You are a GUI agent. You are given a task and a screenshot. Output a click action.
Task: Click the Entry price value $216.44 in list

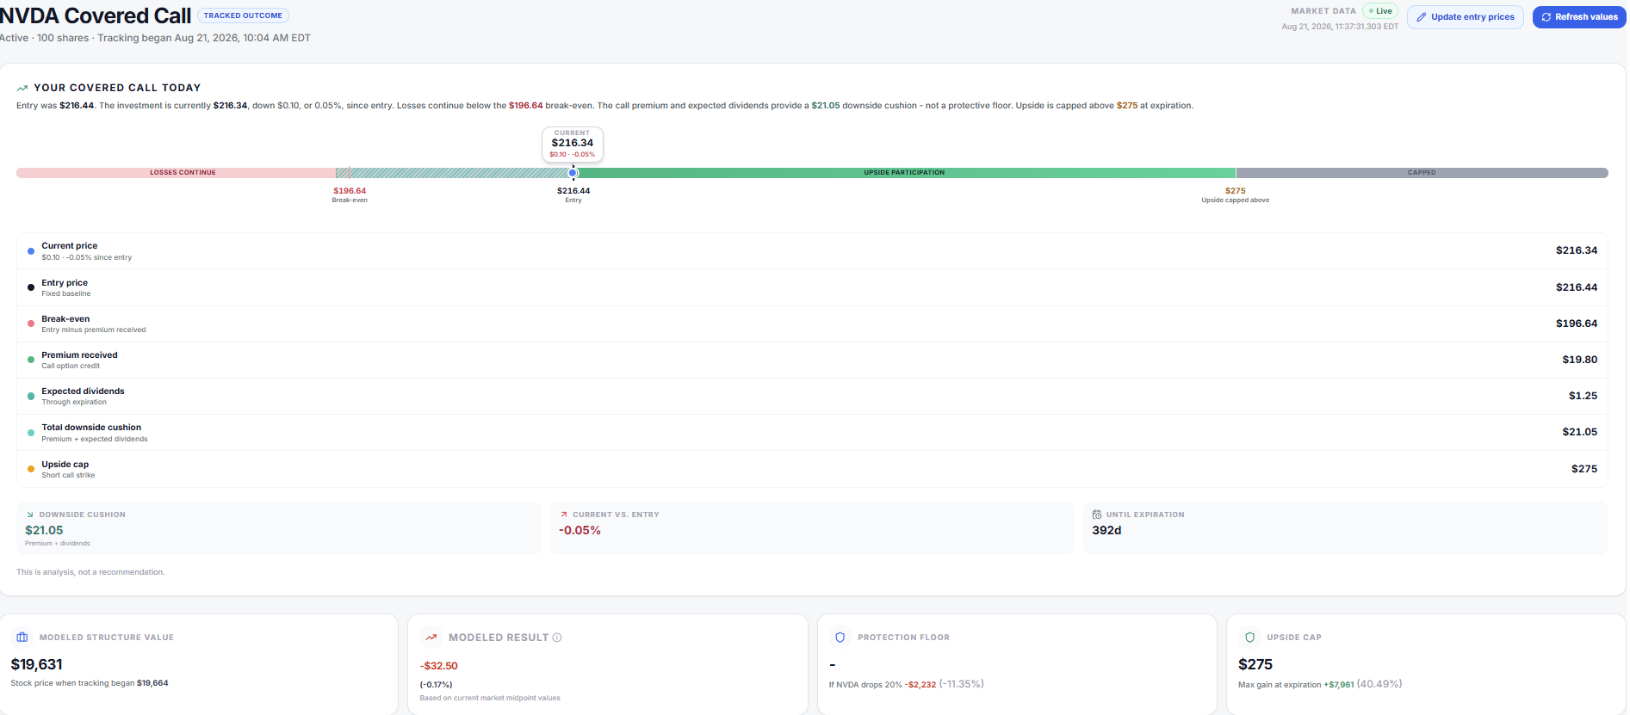pos(1576,287)
